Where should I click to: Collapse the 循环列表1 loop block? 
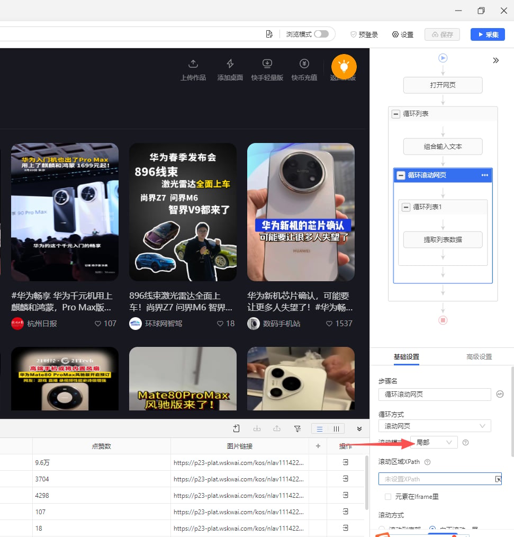(406, 207)
